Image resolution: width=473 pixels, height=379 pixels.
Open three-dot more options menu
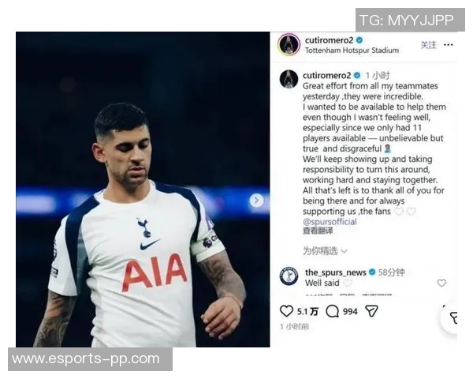449,45
